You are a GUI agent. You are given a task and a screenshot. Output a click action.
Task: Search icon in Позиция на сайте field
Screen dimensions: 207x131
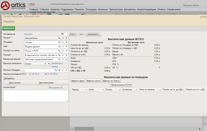point(60,51)
